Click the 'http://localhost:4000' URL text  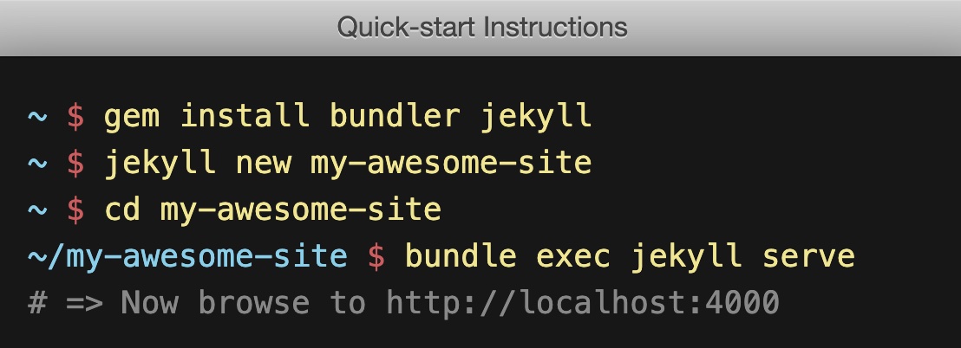[x=582, y=302]
